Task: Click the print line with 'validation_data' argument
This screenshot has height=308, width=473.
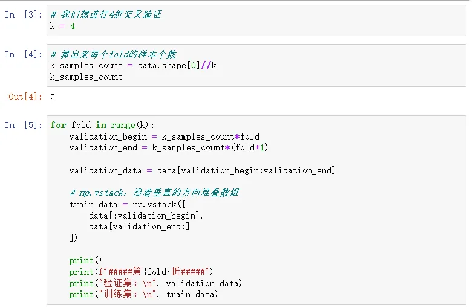Action: click(x=155, y=283)
